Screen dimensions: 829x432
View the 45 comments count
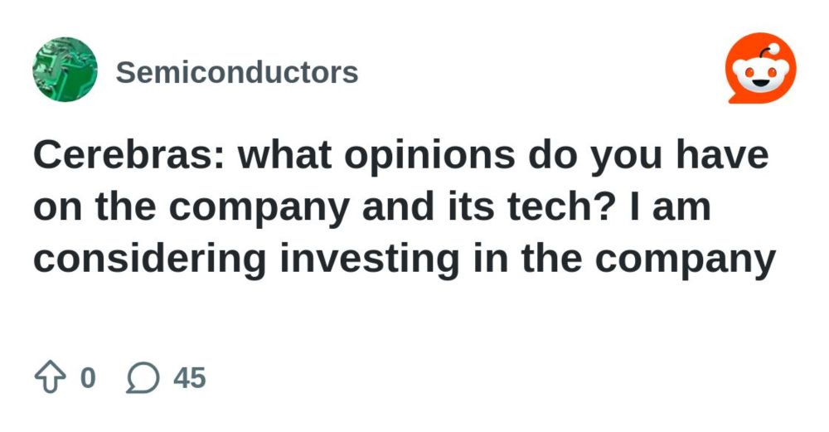[189, 379]
